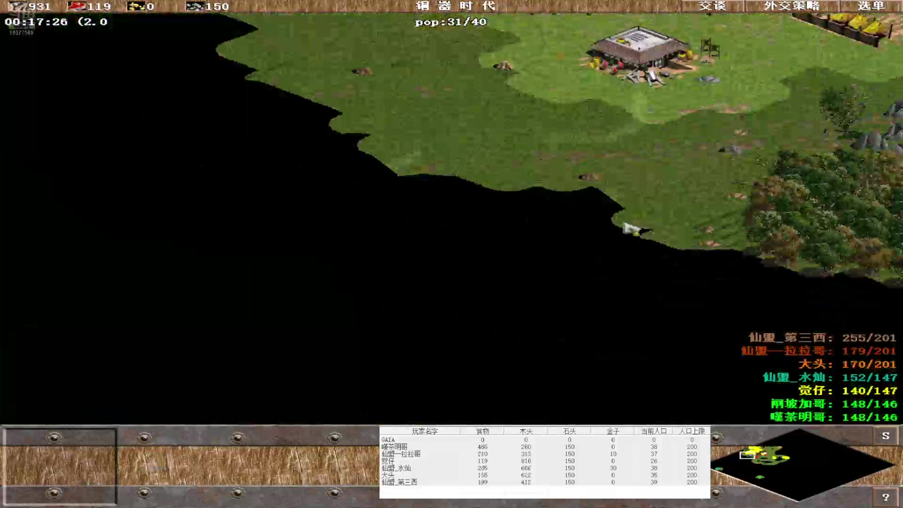Select the 嘆茶明哥 row in the player table
This screenshot has width=903, height=508.
click(545, 447)
